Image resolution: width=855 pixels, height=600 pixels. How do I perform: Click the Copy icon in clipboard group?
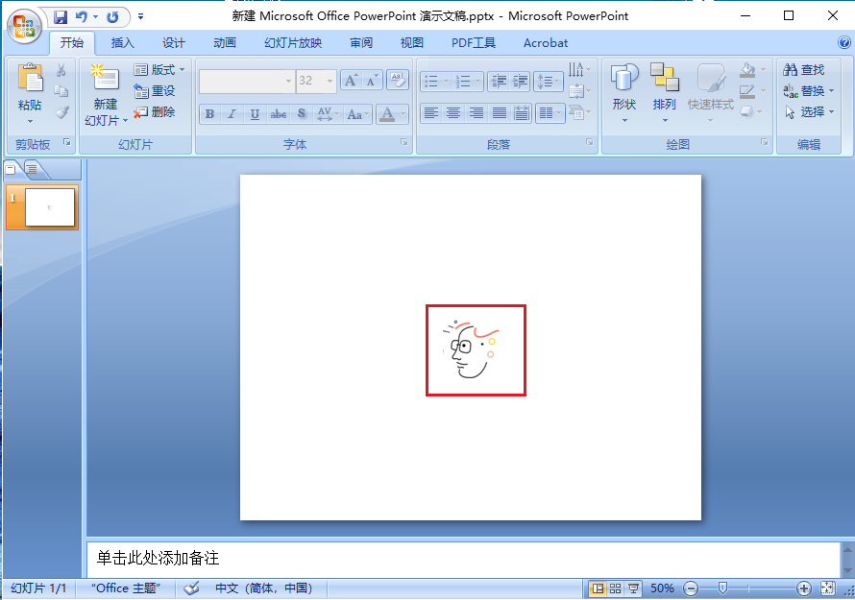tap(61, 91)
